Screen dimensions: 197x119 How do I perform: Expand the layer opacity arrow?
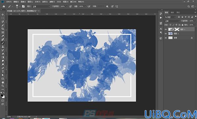pos(195,21)
